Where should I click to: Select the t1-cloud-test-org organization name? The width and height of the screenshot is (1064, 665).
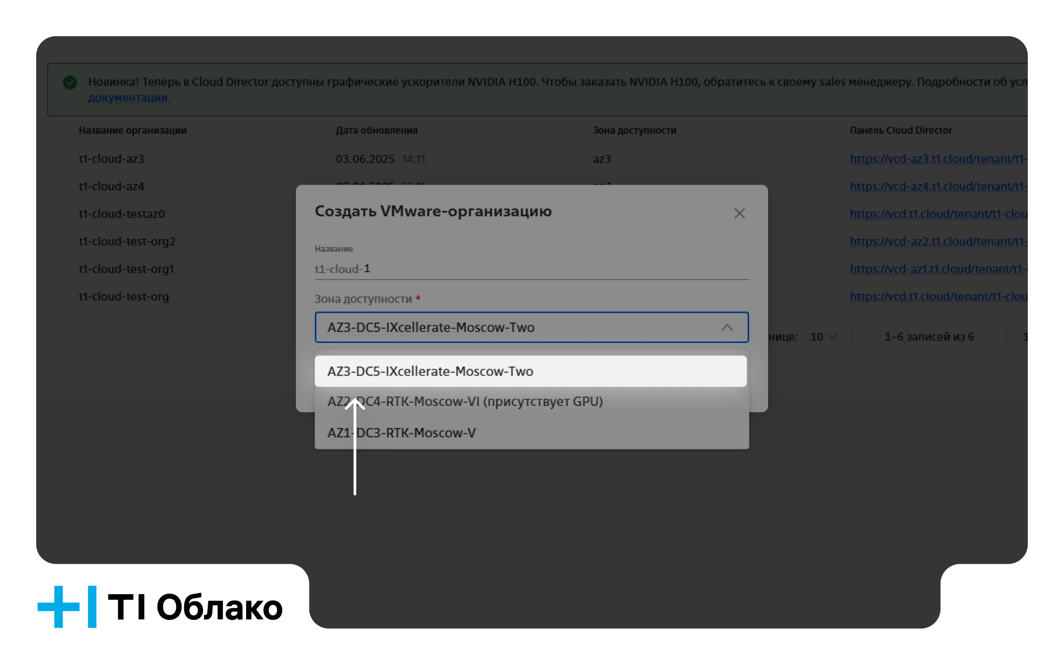[124, 296]
